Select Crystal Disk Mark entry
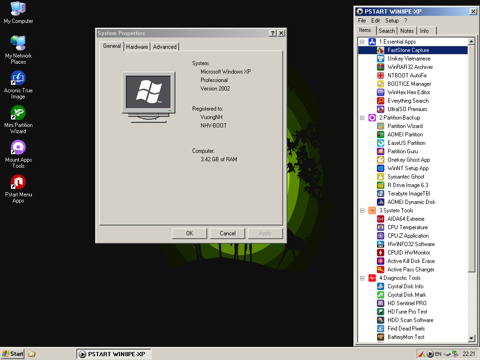The width and height of the screenshot is (480, 360). pyautogui.click(x=406, y=295)
